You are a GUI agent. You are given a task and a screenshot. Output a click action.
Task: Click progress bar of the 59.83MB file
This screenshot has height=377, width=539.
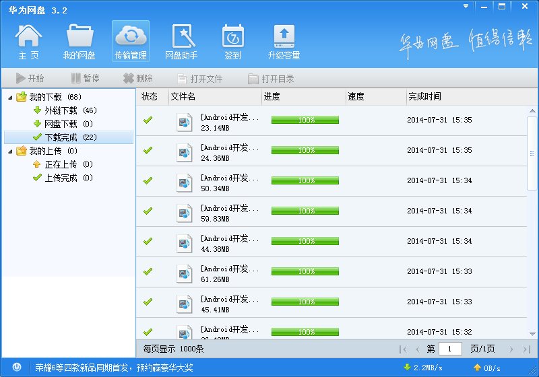coord(305,211)
